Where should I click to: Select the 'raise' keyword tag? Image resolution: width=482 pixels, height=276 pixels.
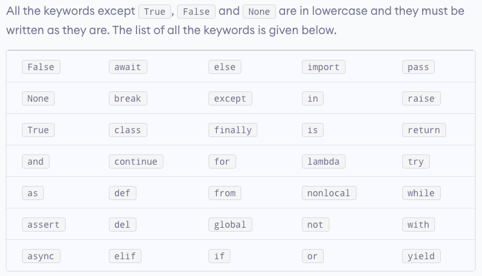[421, 98]
